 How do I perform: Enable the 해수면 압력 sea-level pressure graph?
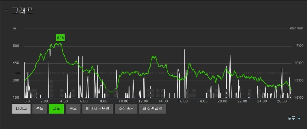[152, 109]
